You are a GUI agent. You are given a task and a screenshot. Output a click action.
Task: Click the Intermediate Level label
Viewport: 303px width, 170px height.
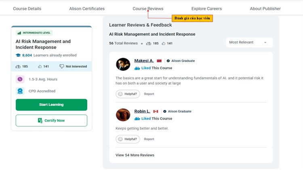[36, 33]
